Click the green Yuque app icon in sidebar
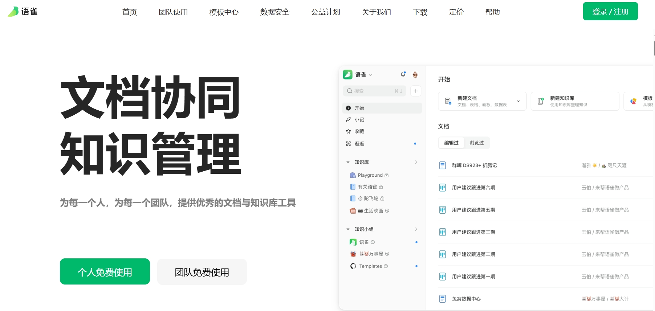 click(347, 74)
